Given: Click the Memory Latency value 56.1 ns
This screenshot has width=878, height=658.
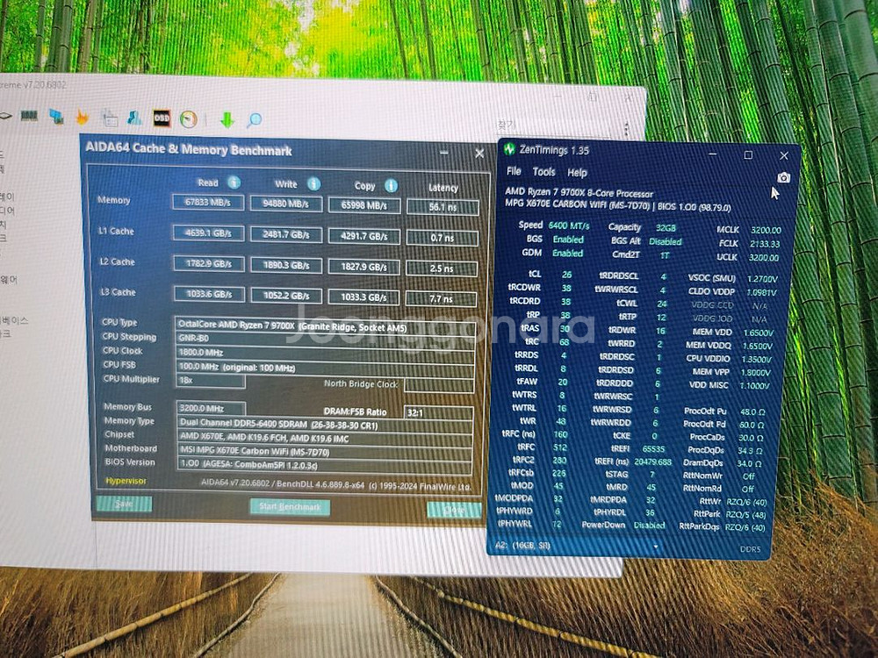Looking at the screenshot, I should (x=443, y=207).
